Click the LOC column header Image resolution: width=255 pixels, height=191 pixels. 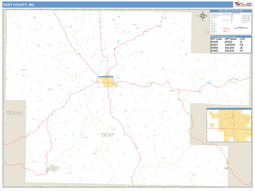coord(243,39)
